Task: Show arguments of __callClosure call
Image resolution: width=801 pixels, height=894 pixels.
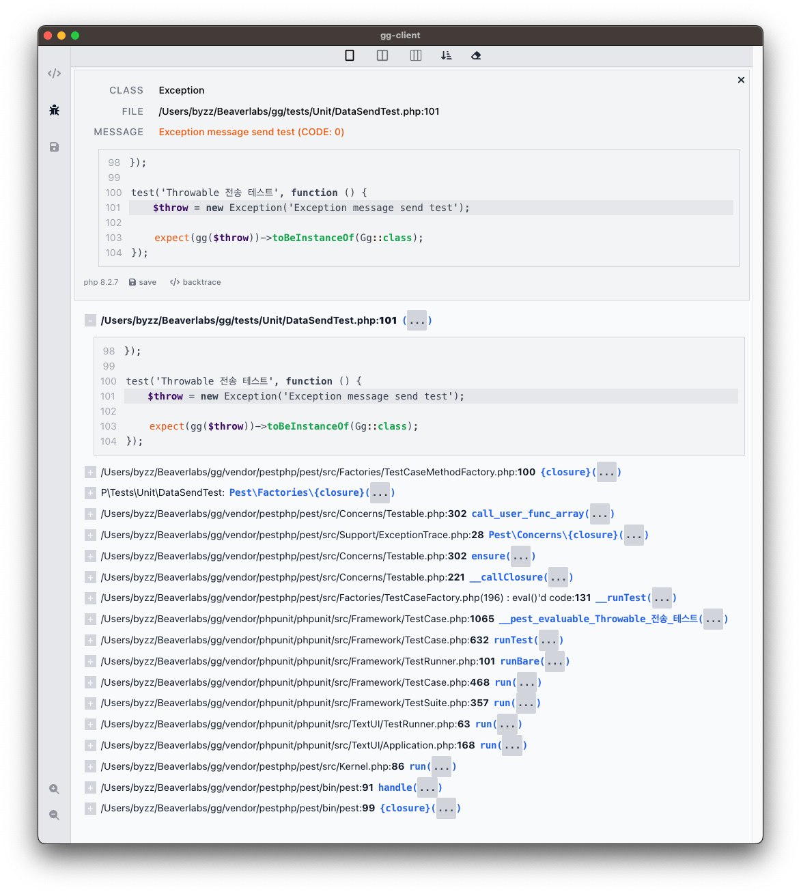Action: 559,577
